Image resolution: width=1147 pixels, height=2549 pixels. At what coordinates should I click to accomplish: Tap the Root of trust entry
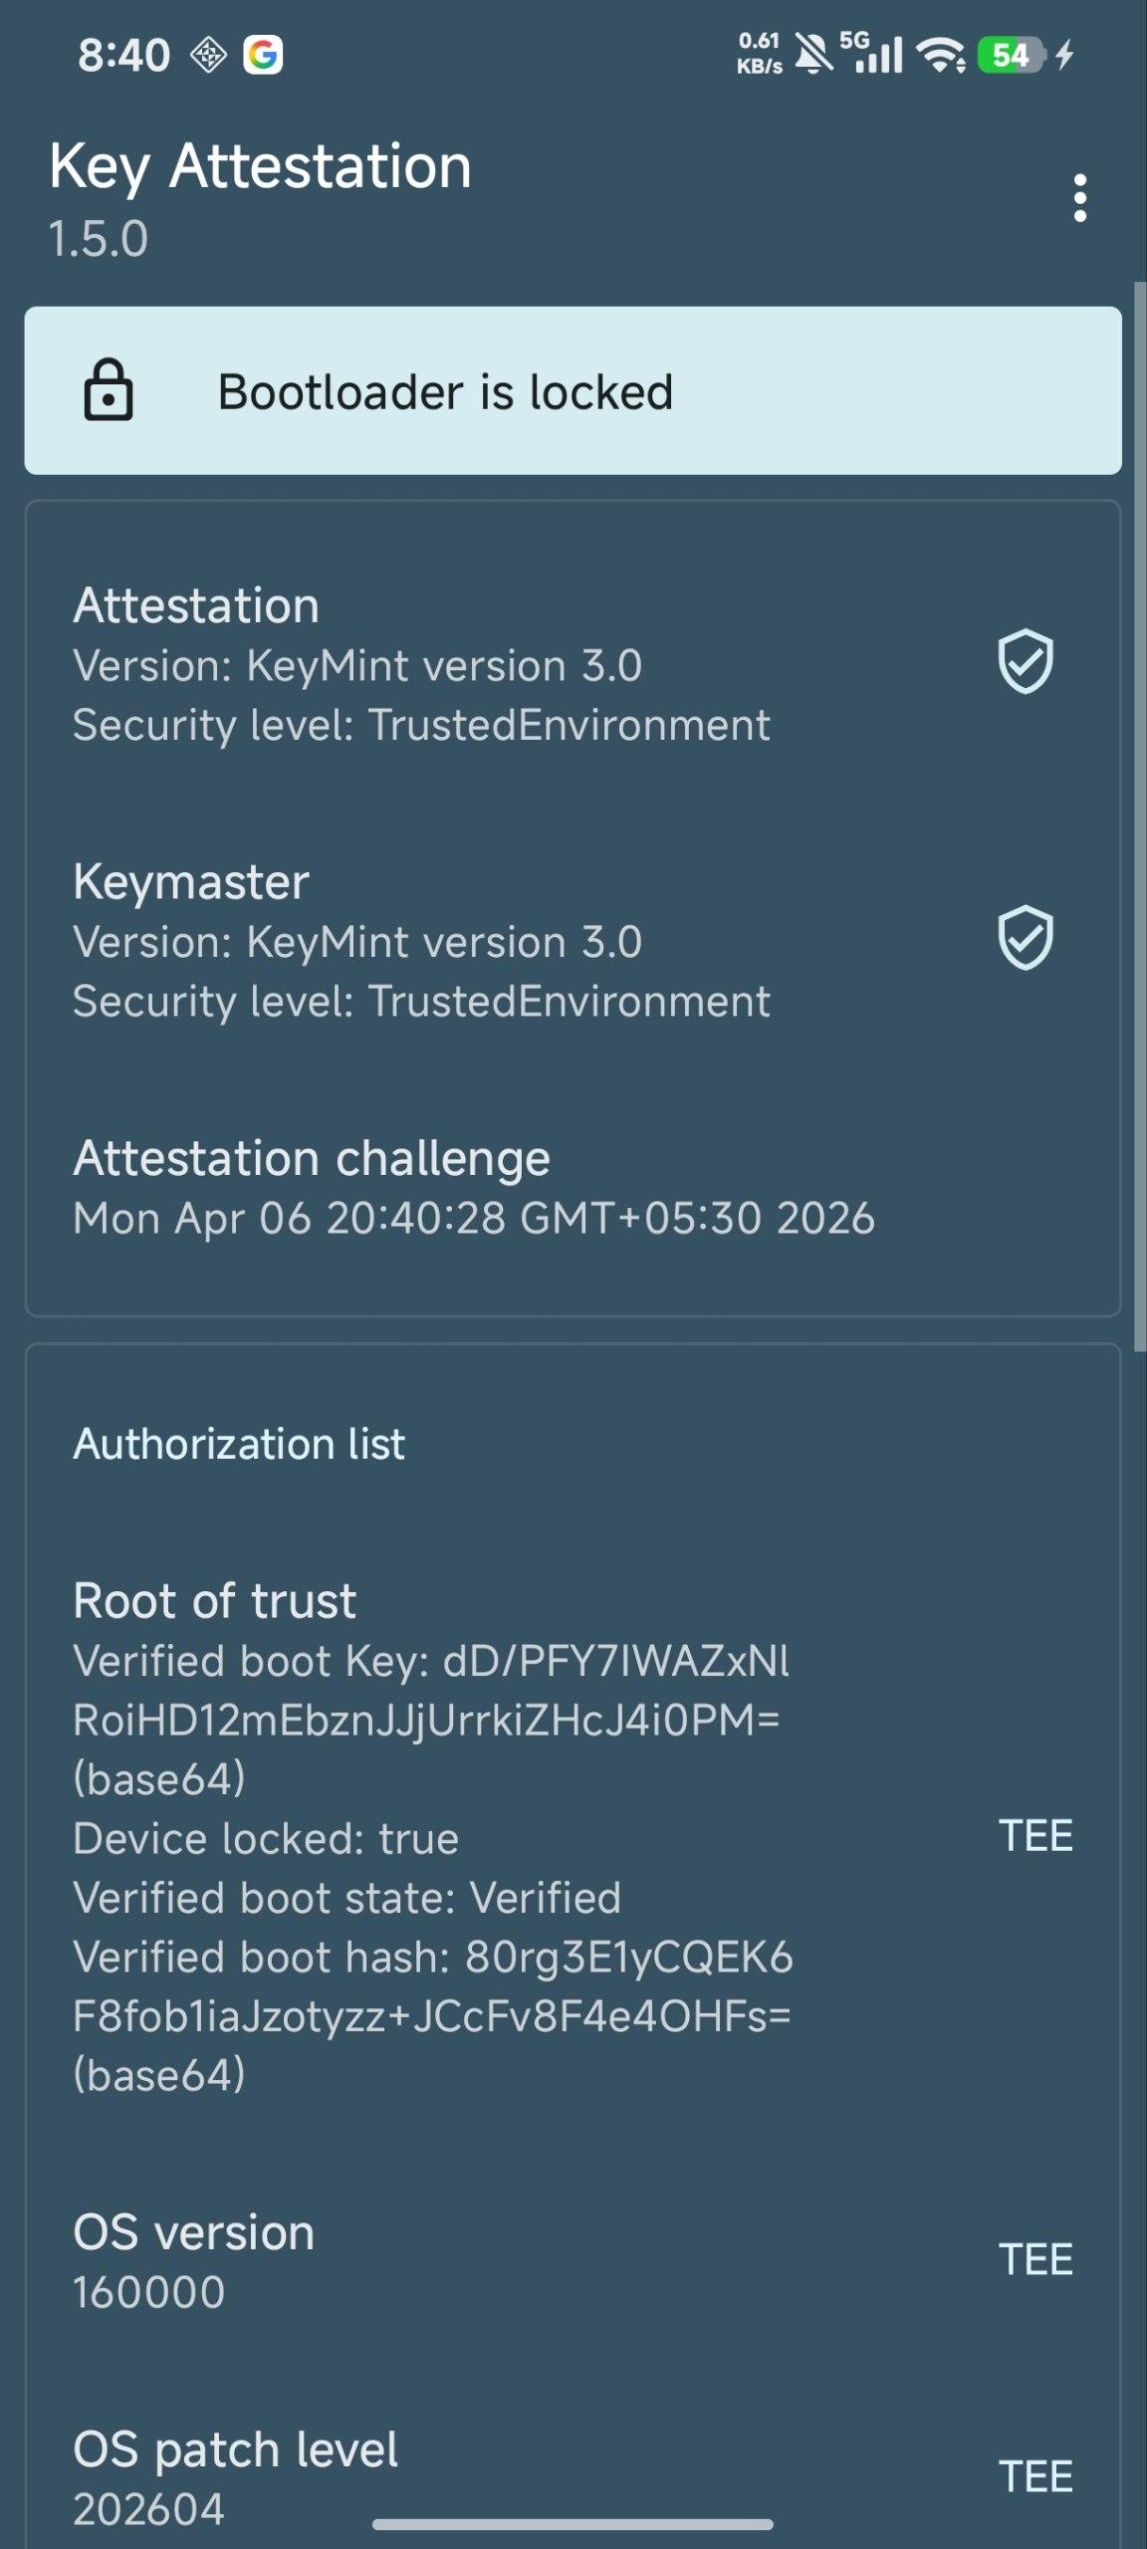point(433,1836)
